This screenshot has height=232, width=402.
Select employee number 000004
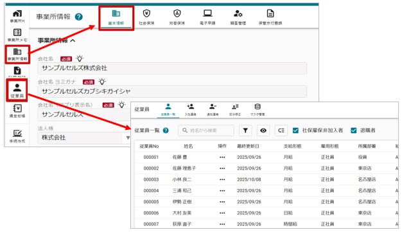151,191
